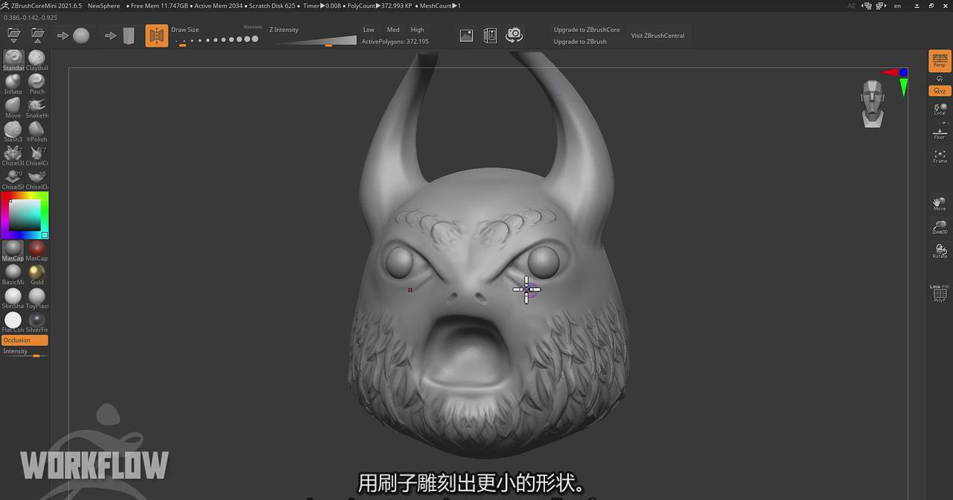The height and width of the screenshot is (500, 953).
Task: Click the en language selector
Action: pyautogui.click(x=897, y=6)
